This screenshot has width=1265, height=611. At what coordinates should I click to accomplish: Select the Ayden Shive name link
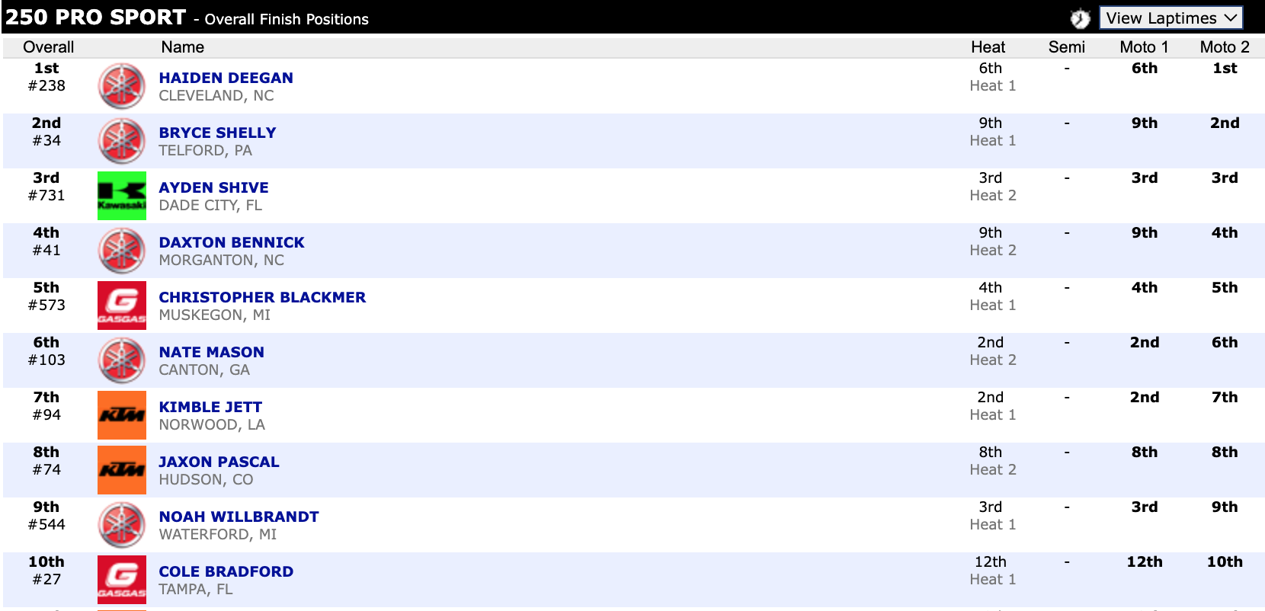click(x=213, y=187)
